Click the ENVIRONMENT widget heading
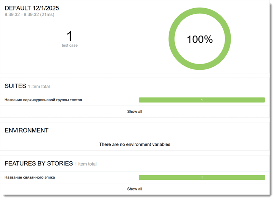The width and height of the screenshot is (275, 200). (x=26, y=131)
